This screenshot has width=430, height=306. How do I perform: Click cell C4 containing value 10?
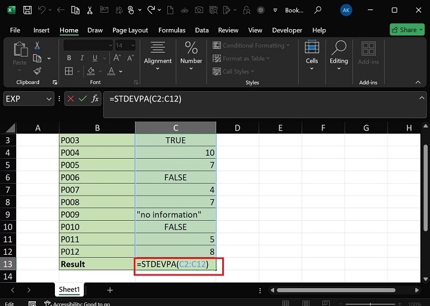[176, 153]
